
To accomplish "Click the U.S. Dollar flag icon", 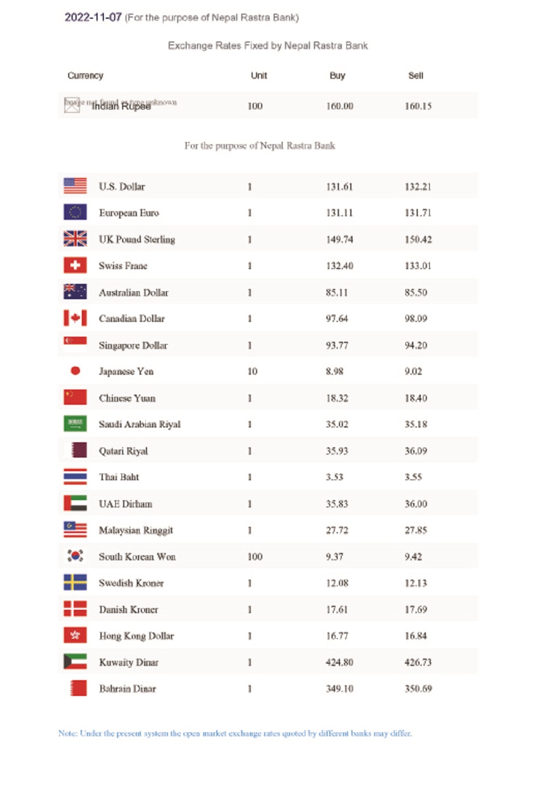I will (x=75, y=186).
